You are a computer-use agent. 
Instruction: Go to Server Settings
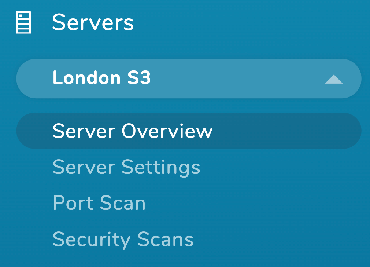126,167
